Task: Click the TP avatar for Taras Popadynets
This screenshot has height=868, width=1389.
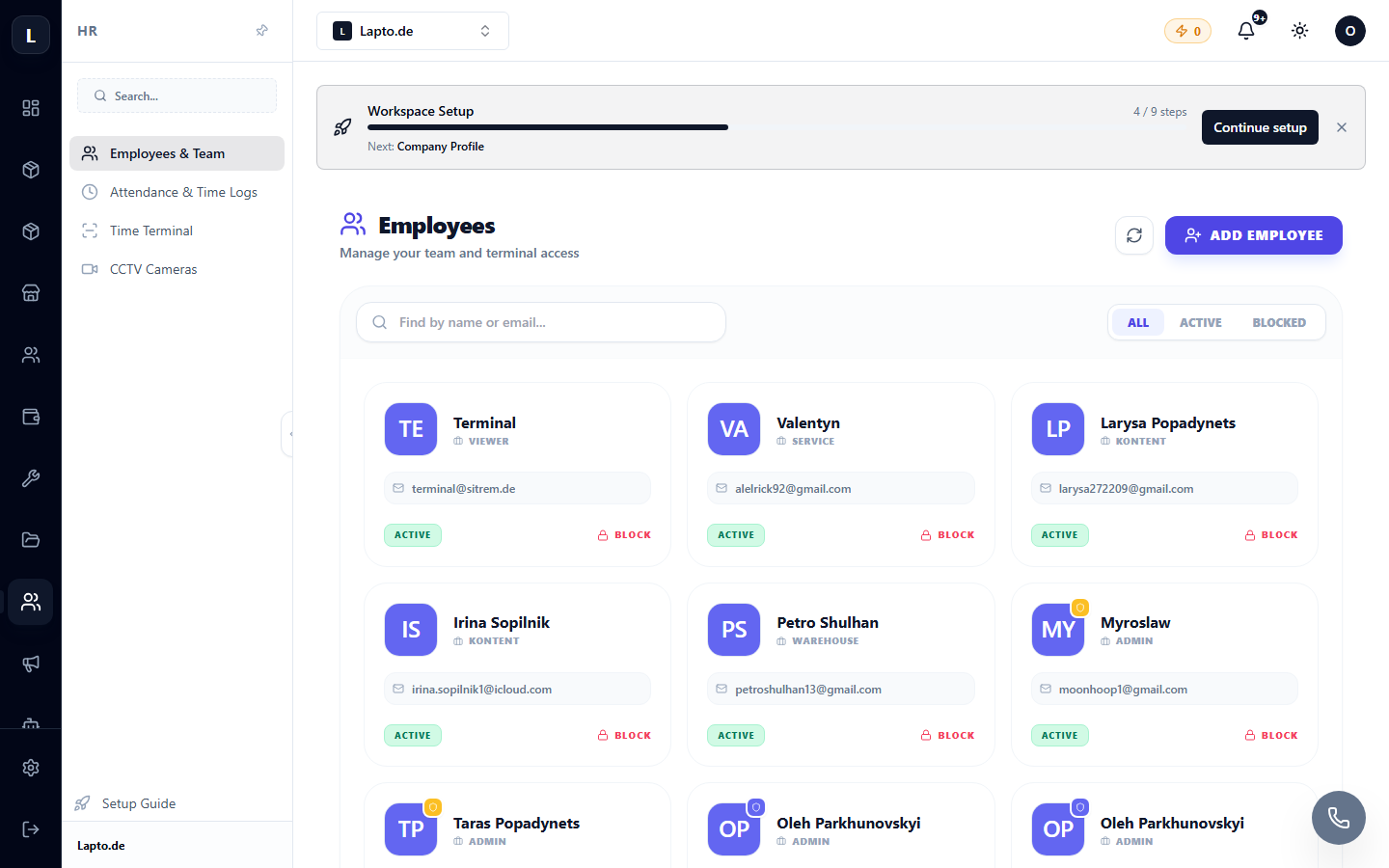Action: tap(411, 829)
